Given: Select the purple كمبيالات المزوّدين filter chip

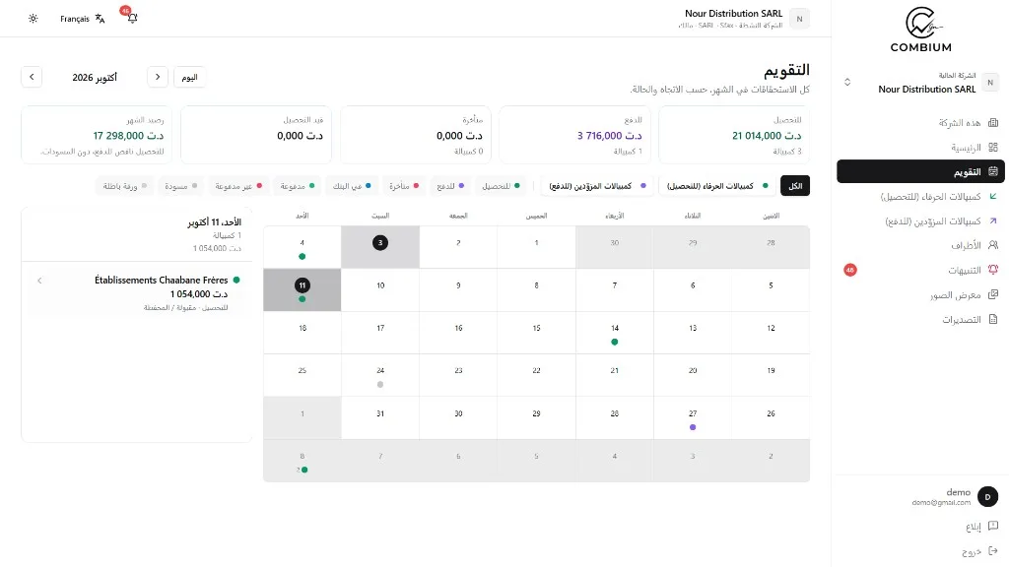Looking at the screenshot, I should pyautogui.click(x=596, y=186).
